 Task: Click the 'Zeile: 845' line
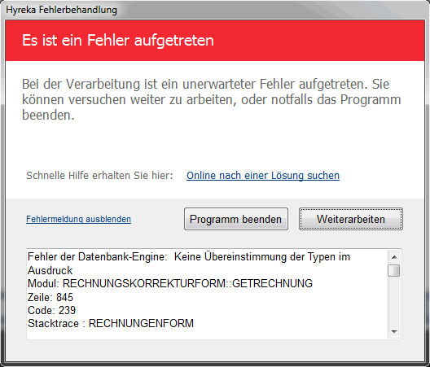[x=50, y=297]
